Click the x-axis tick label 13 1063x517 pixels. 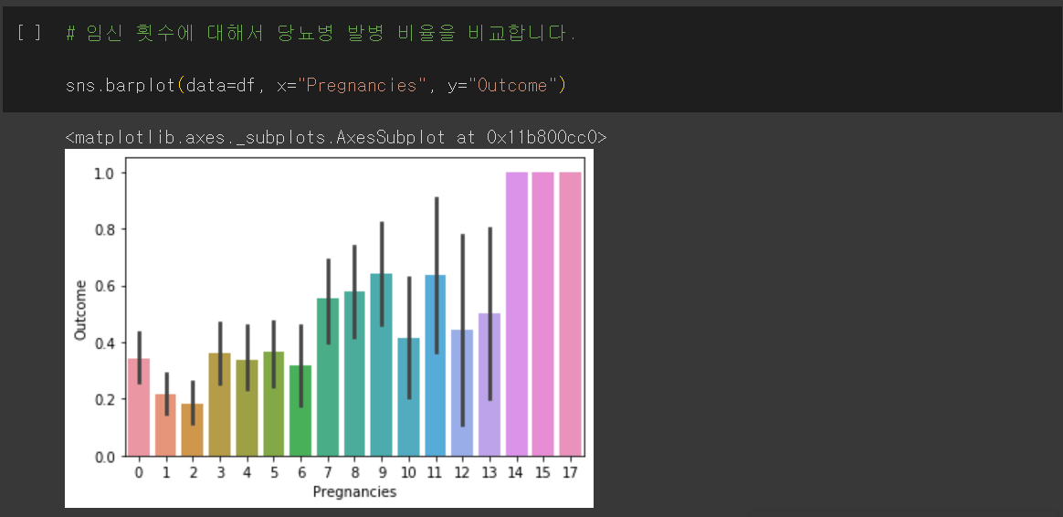point(489,472)
